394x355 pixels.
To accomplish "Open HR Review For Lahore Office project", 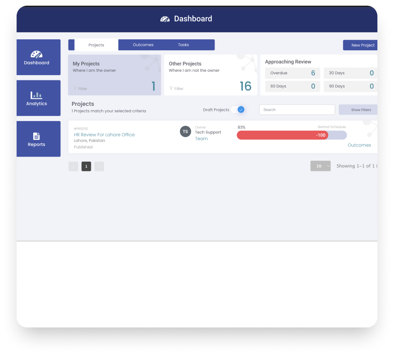I will tap(104, 135).
